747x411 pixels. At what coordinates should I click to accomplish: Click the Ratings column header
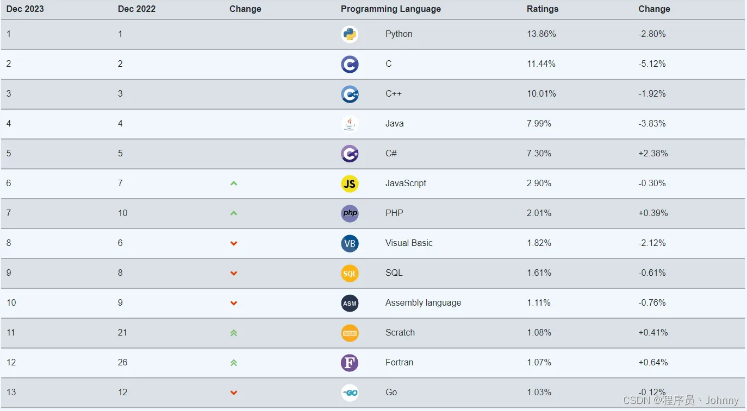click(x=542, y=9)
